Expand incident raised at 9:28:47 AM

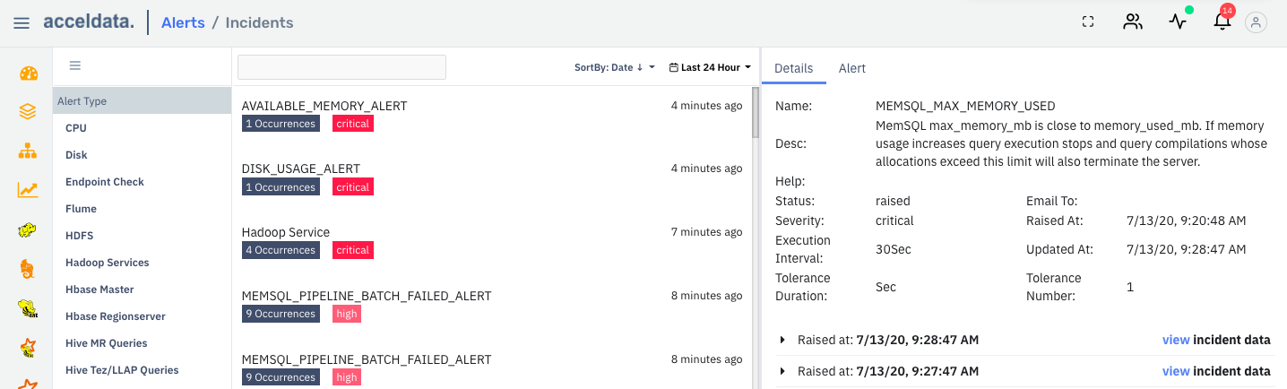782,341
